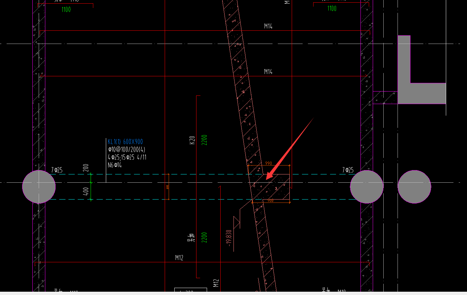Click the 另加 vertical text
The height and width of the screenshot is (295, 467).
(191, 238)
